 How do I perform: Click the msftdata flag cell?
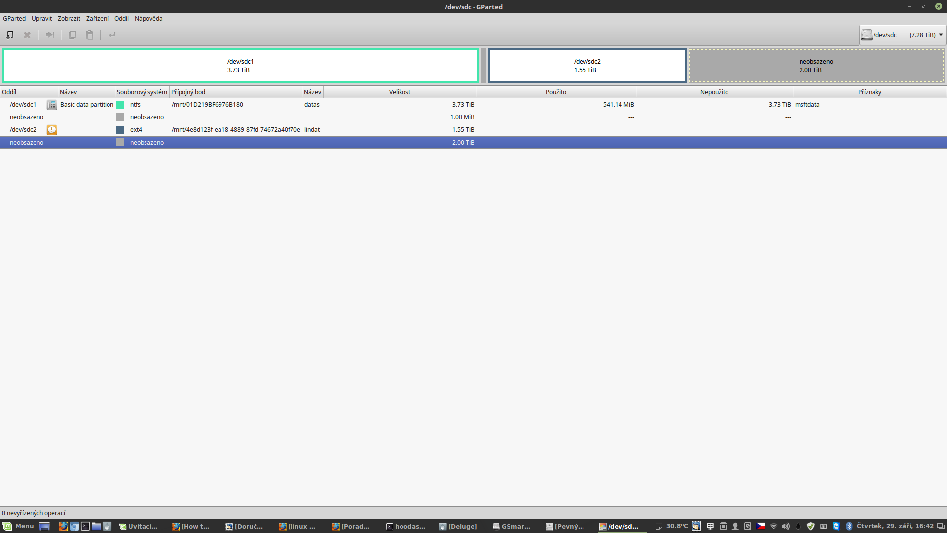coord(807,105)
